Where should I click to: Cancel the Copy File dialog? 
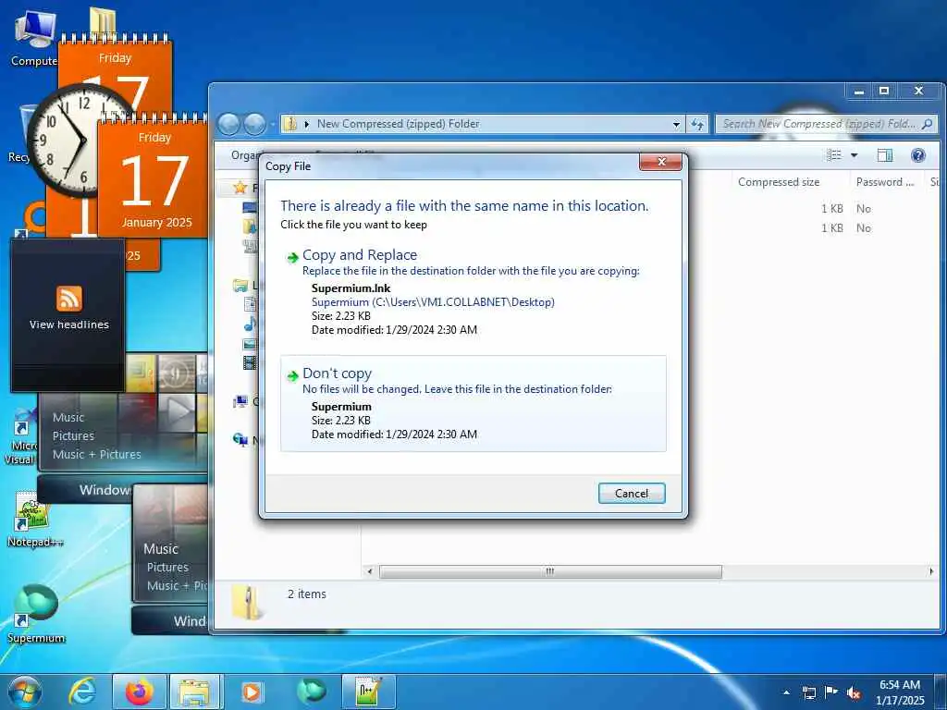(631, 494)
